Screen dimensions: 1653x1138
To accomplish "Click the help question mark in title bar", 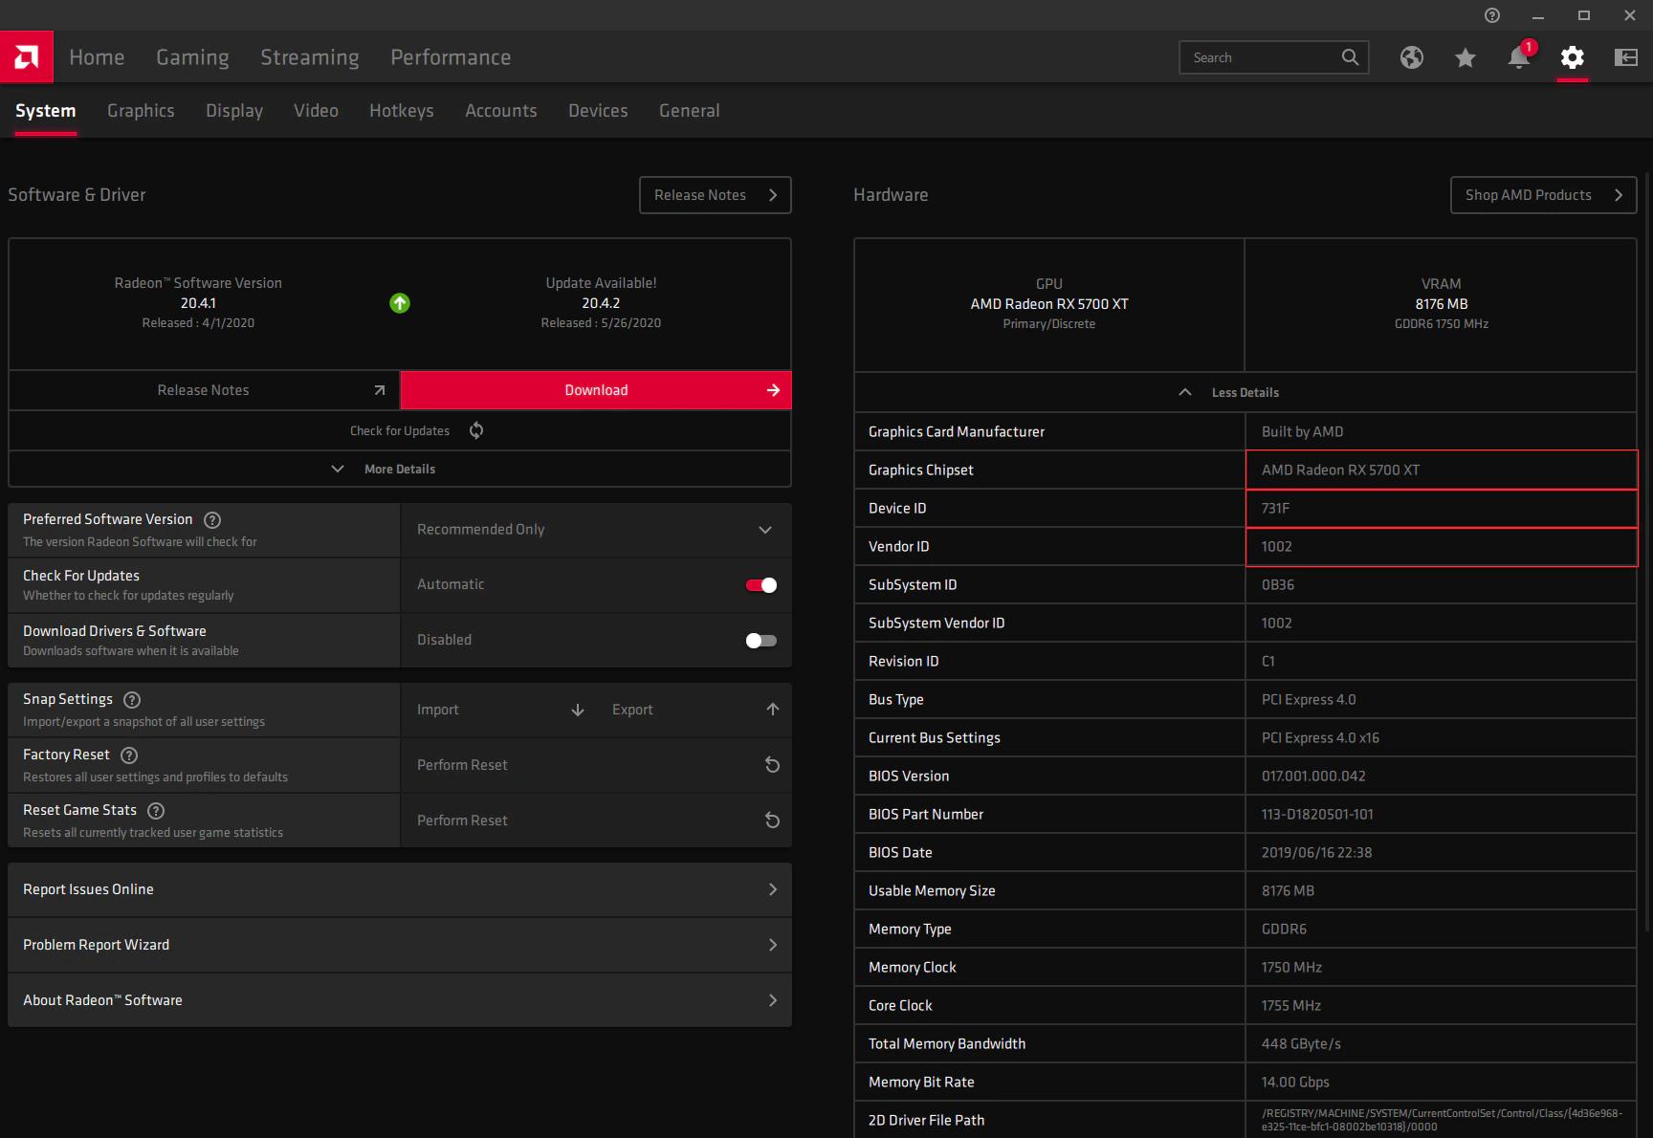I will click(x=1490, y=15).
